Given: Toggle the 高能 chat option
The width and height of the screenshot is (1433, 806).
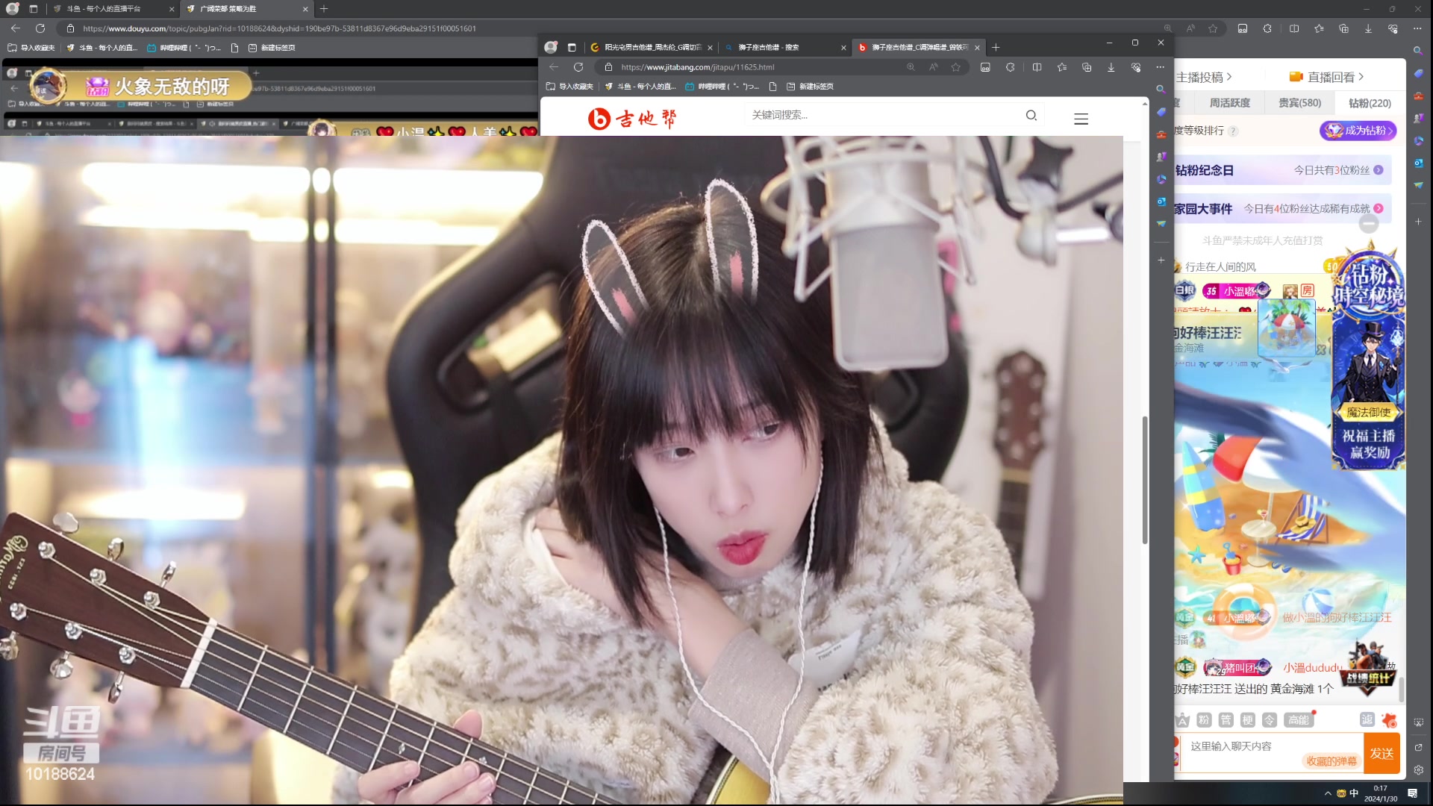Looking at the screenshot, I should click(1298, 719).
